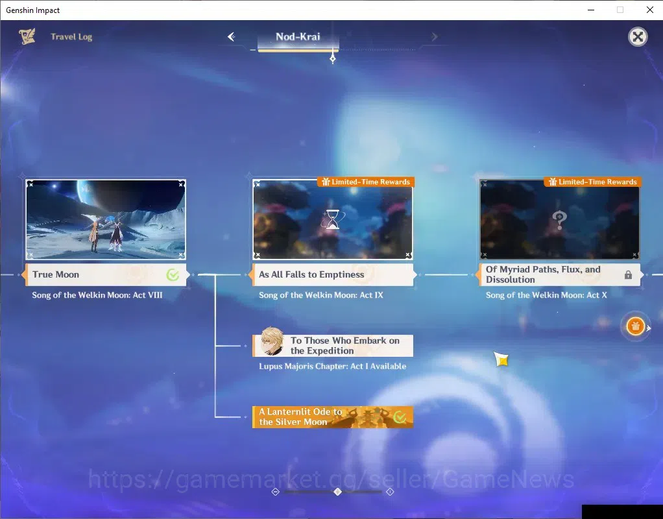
Task: Select To Those Who Embark on the Expedition
Action: (x=333, y=346)
